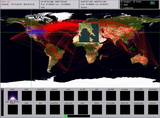Choose the babop world thumbnail

click(x=97, y=109)
